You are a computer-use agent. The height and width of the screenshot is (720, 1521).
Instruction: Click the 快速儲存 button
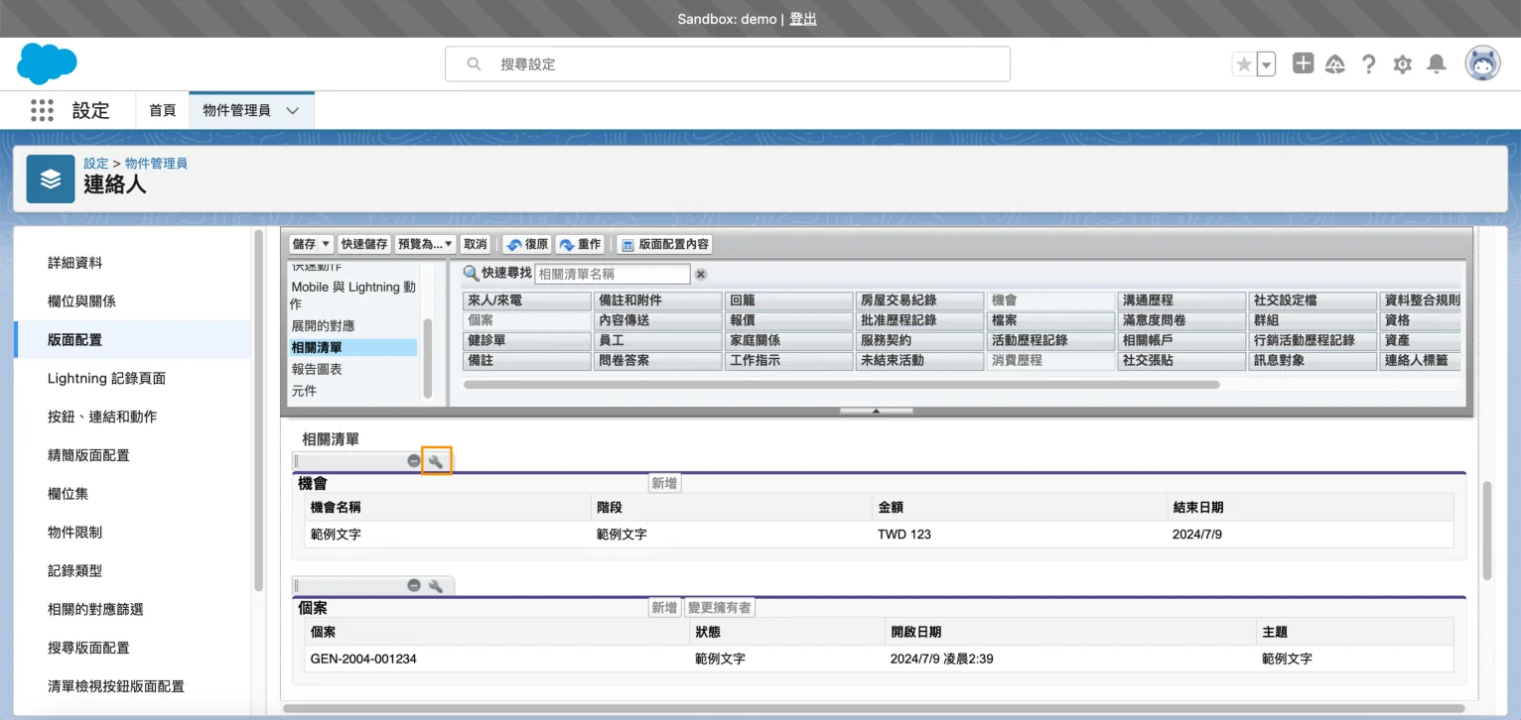(364, 244)
